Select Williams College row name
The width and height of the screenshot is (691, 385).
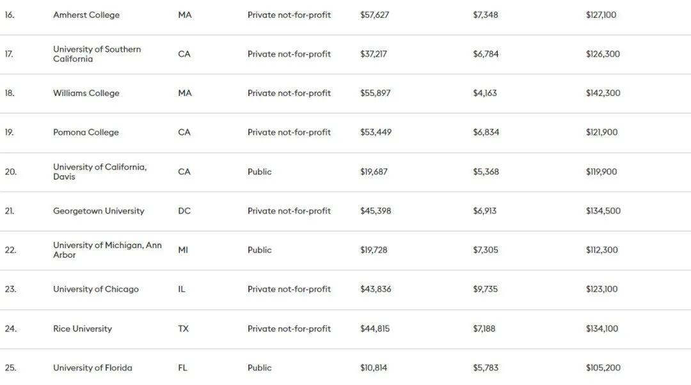(86, 93)
